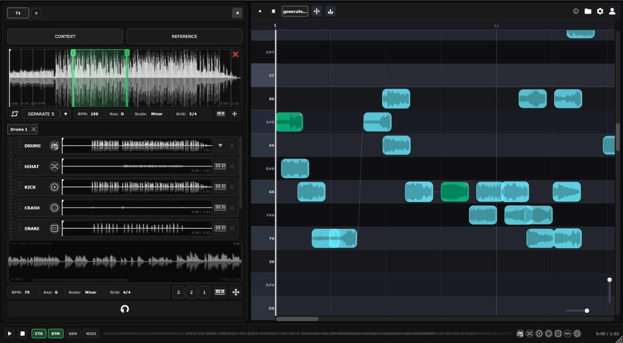Collapse the left panel with arrow button
The image size is (623, 343).
237,13
